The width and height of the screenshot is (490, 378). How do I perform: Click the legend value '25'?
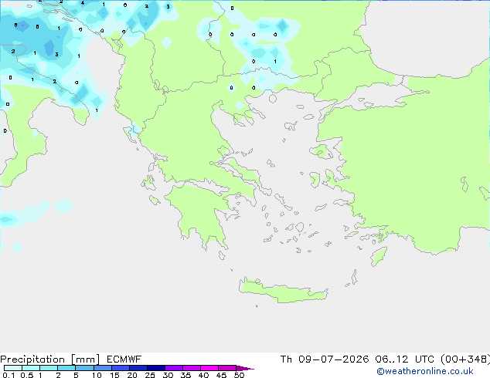(x=150, y=375)
